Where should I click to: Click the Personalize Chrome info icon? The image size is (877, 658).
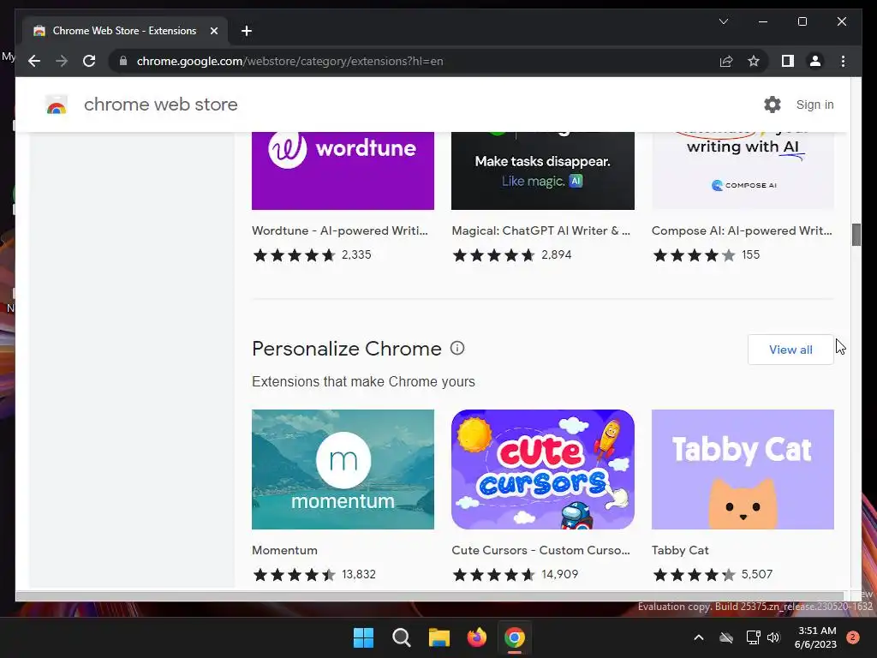[x=457, y=348]
